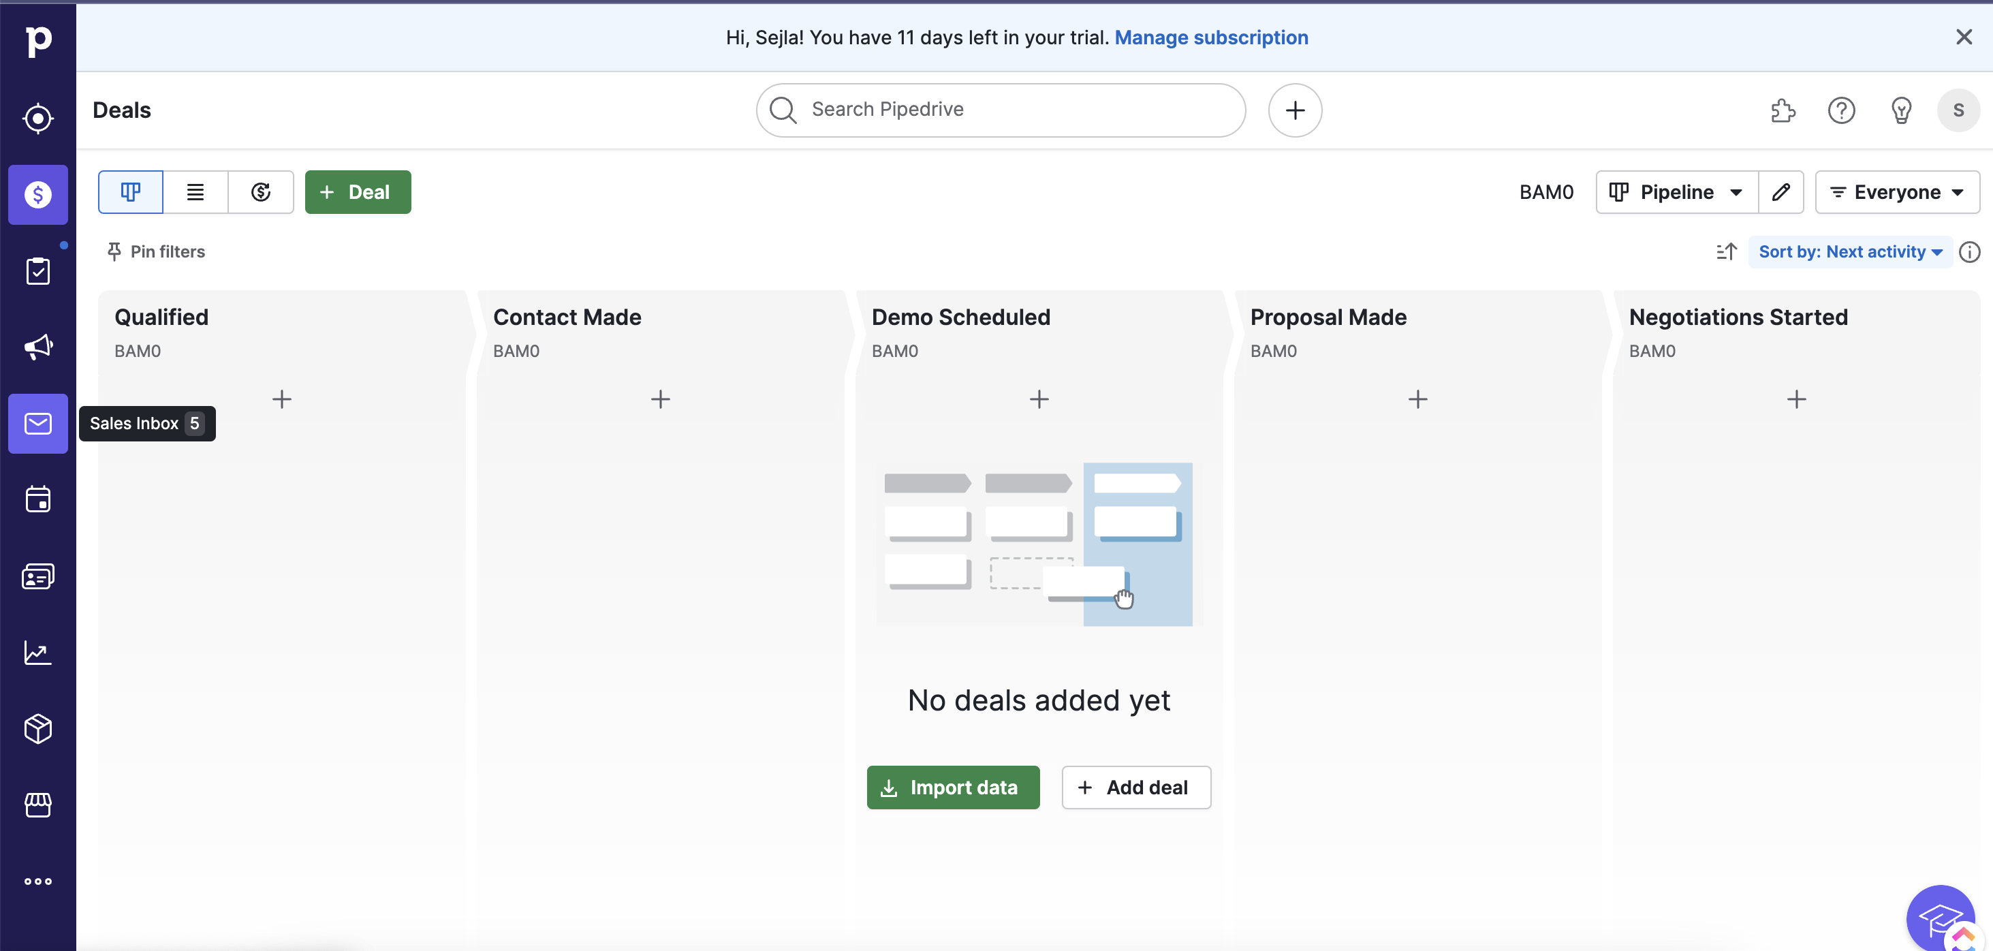Open Campaigns megaphone icon in sidebar
The width and height of the screenshot is (1993, 951).
tap(38, 347)
